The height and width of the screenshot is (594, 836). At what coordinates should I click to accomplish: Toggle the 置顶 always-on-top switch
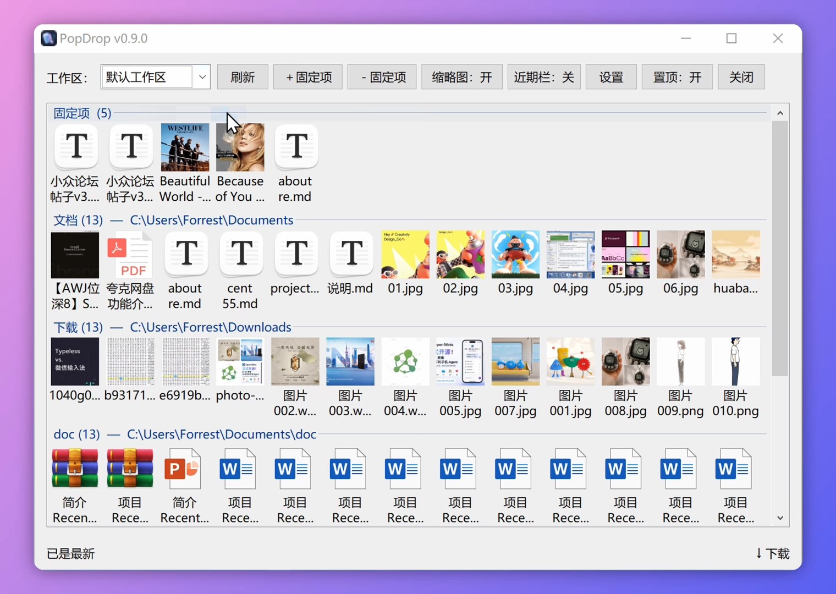coord(677,77)
